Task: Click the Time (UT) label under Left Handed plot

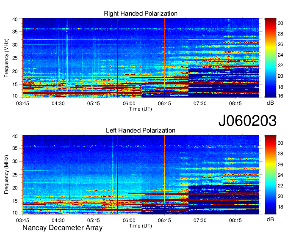Action: [141, 226]
